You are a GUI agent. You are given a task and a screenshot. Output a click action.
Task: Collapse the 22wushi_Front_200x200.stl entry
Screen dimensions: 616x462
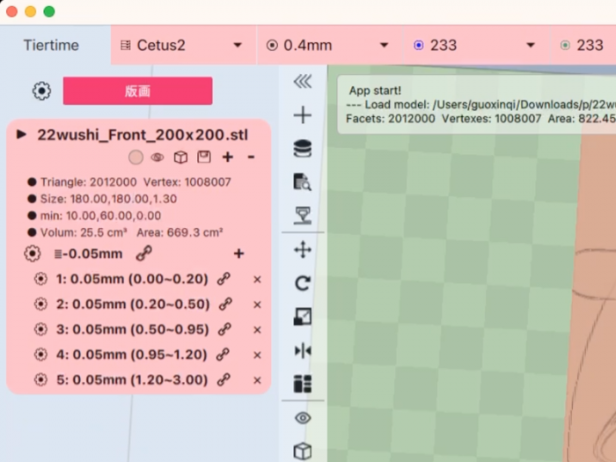pyautogui.click(x=22, y=134)
